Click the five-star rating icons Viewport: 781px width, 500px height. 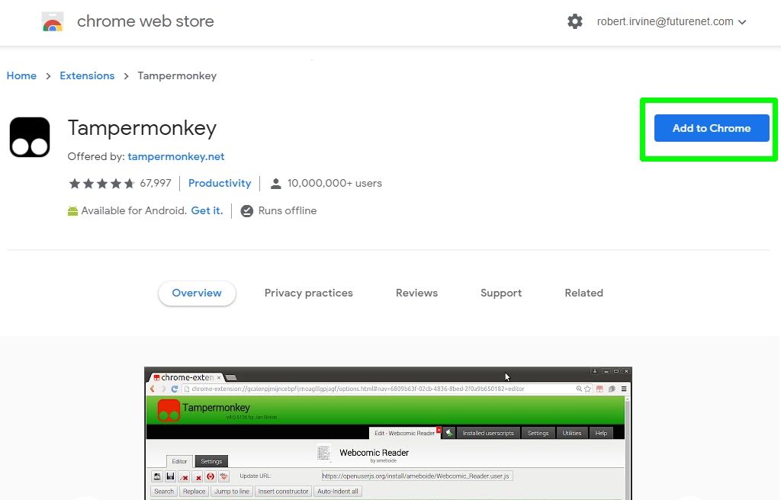coord(101,183)
